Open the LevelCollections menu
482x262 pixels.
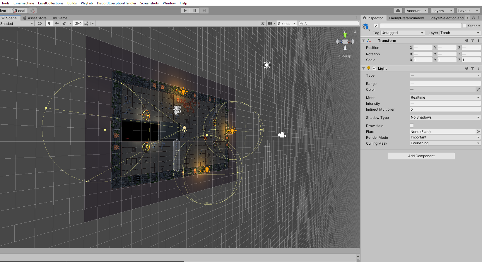[x=51, y=3]
